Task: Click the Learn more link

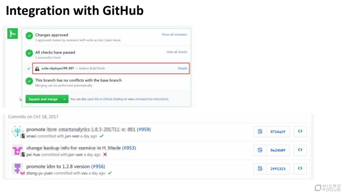Action: click(x=112, y=40)
